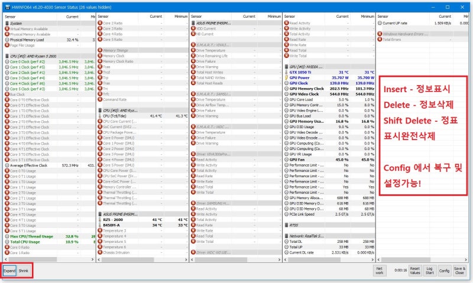Image resolution: width=473 pixels, height=283 pixels.
Task: Select the Current DL rate row
Action: click(x=329, y=252)
